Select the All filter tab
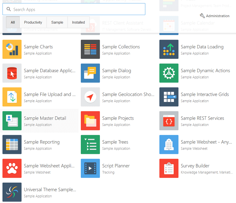This screenshot has height=203, width=236. pos(13,22)
